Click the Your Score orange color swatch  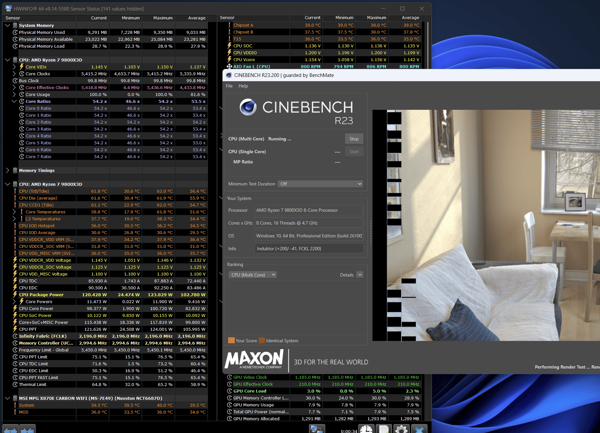231,340
